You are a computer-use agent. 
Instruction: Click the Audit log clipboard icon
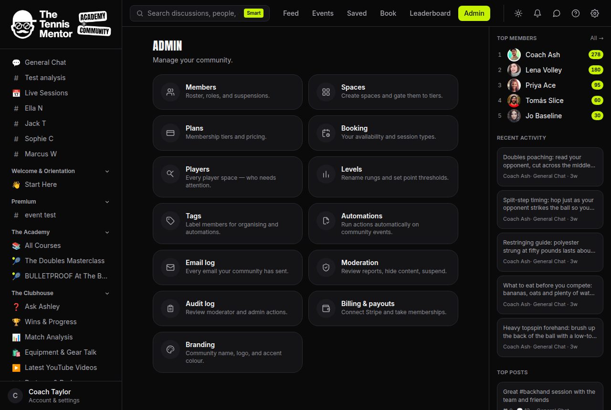click(170, 308)
